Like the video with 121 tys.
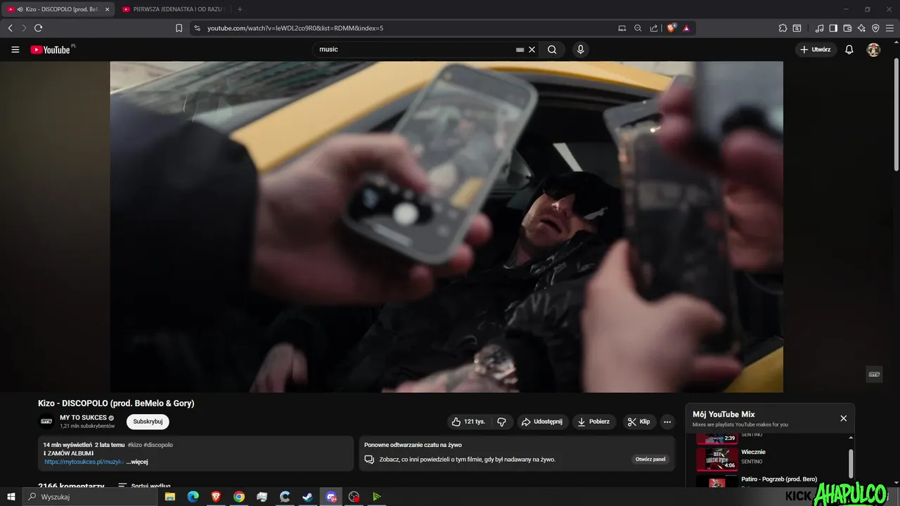 (468, 422)
